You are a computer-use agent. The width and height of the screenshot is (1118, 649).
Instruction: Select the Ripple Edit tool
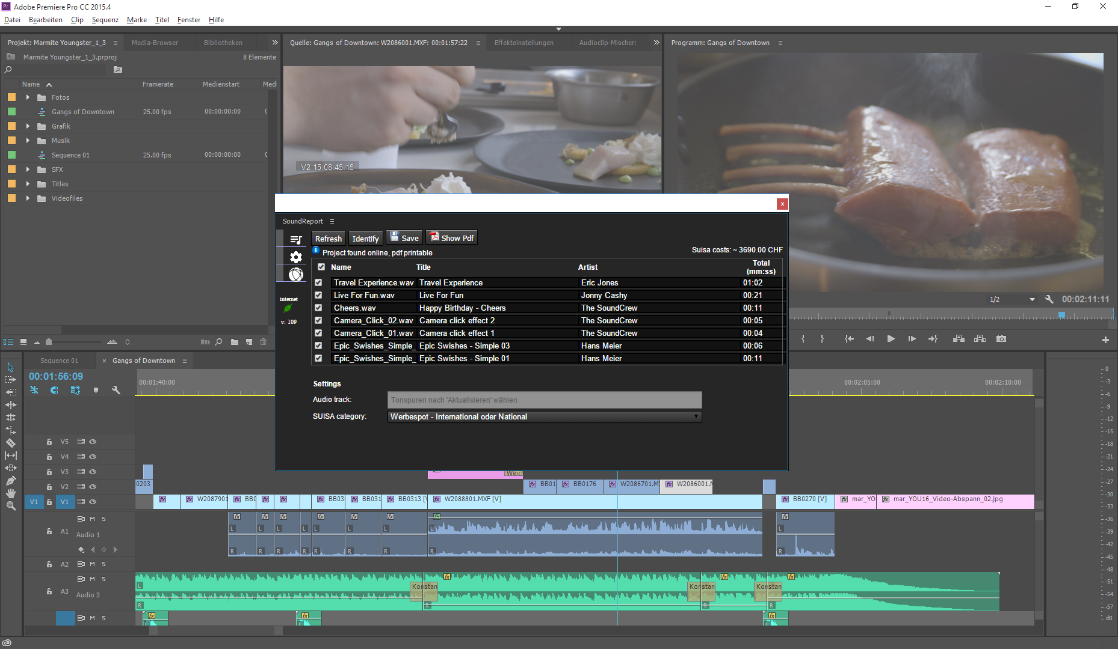(11, 392)
